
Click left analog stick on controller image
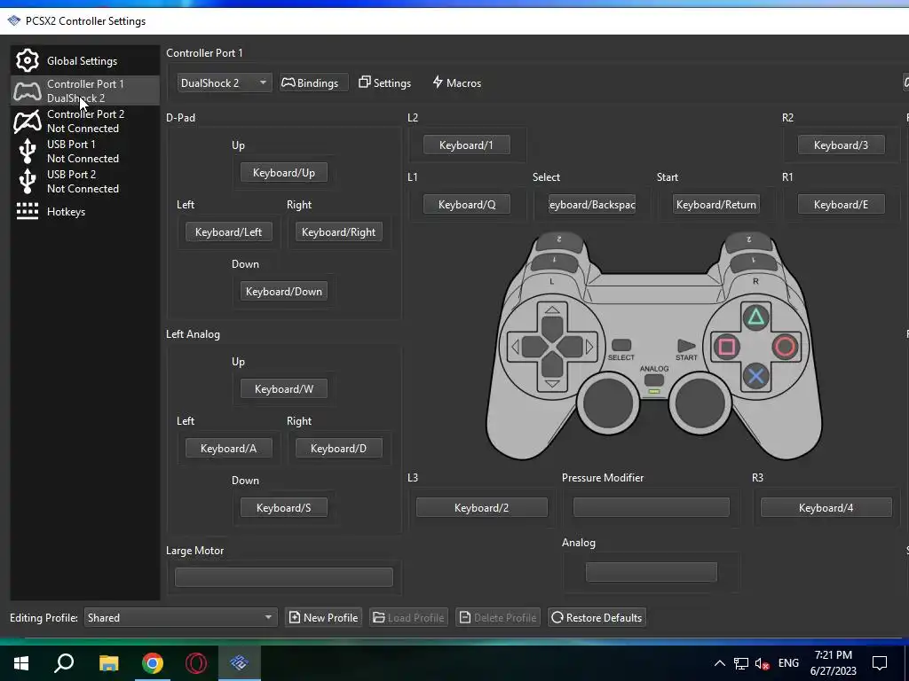click(x=608, y=403)
